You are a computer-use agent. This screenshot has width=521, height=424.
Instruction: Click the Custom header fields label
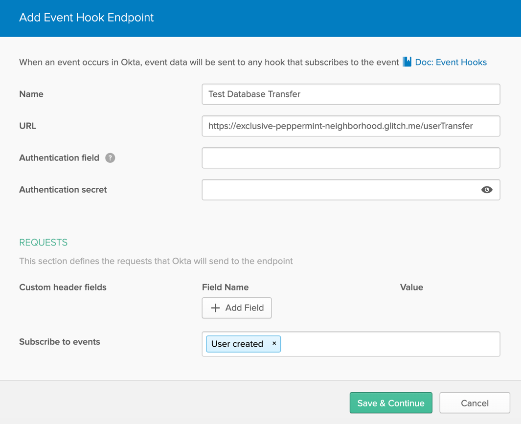click(63, 287)
